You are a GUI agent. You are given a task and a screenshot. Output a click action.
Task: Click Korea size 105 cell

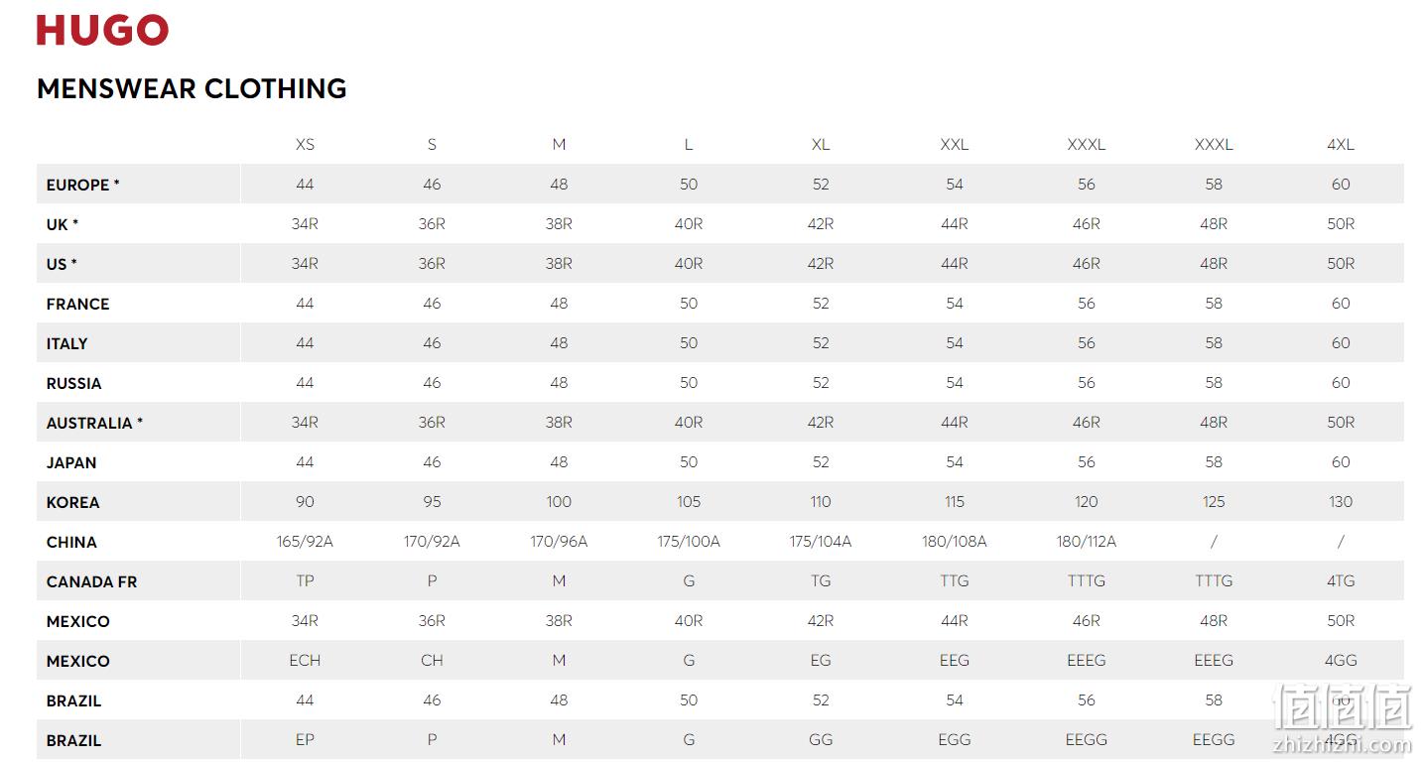coord(689,502)
